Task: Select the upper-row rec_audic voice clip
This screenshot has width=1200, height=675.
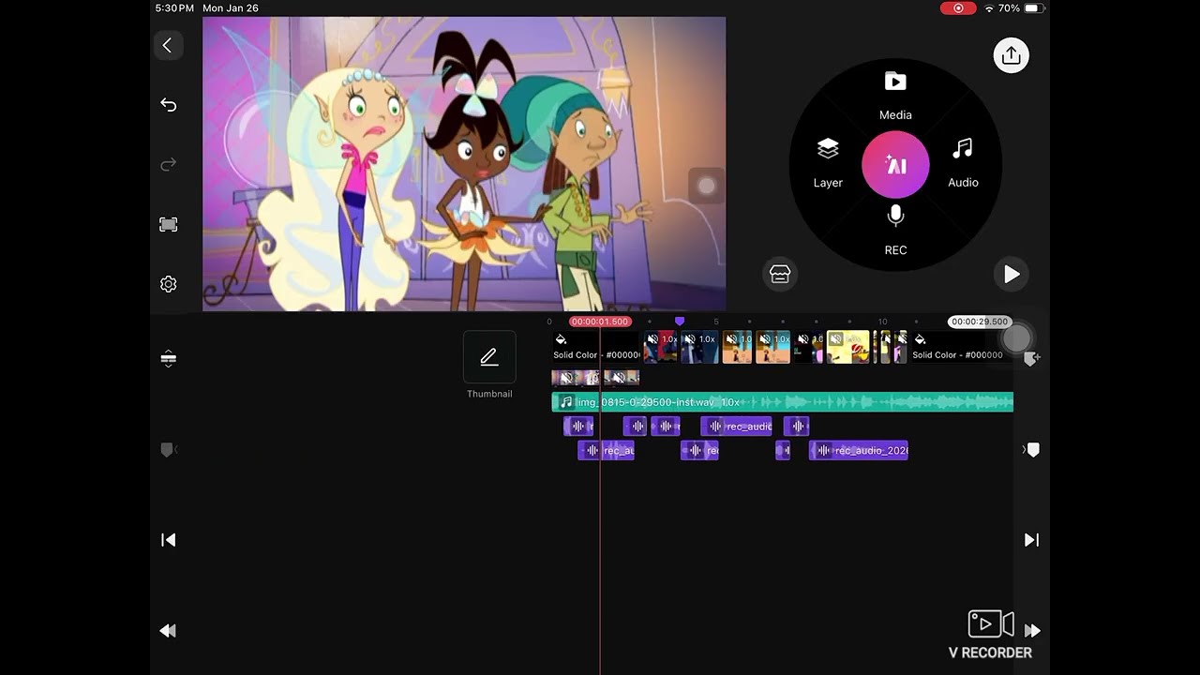Action: 737,427
